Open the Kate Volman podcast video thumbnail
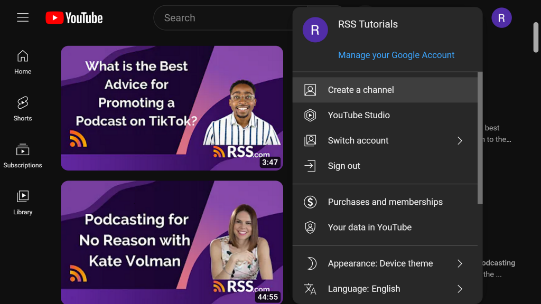541x304 pixels. point(172,242)
